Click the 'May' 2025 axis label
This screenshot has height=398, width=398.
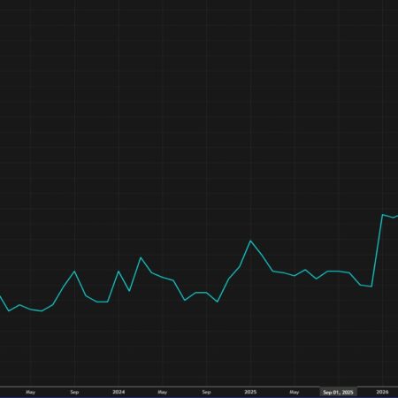tap(294, 392)
